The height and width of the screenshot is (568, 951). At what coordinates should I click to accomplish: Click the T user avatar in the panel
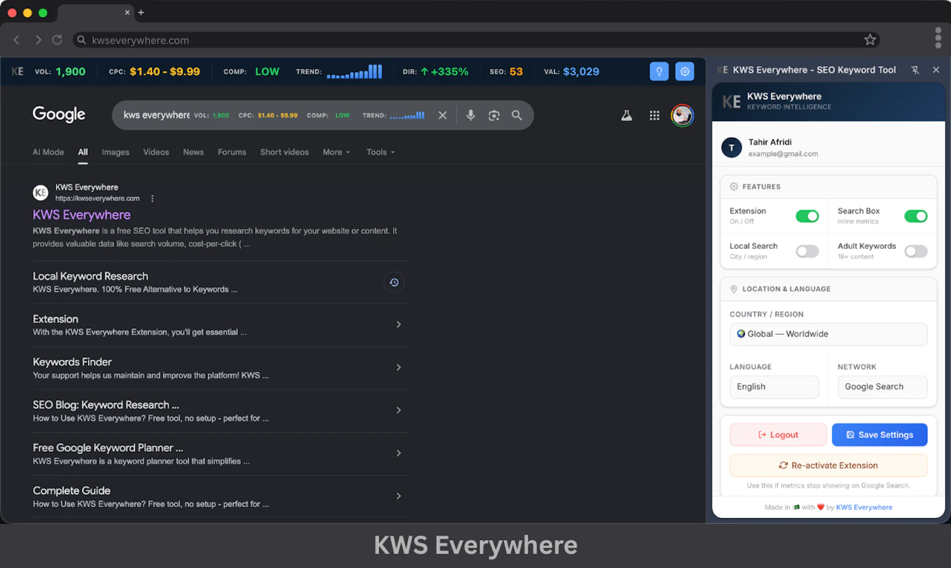click(732, 147)
